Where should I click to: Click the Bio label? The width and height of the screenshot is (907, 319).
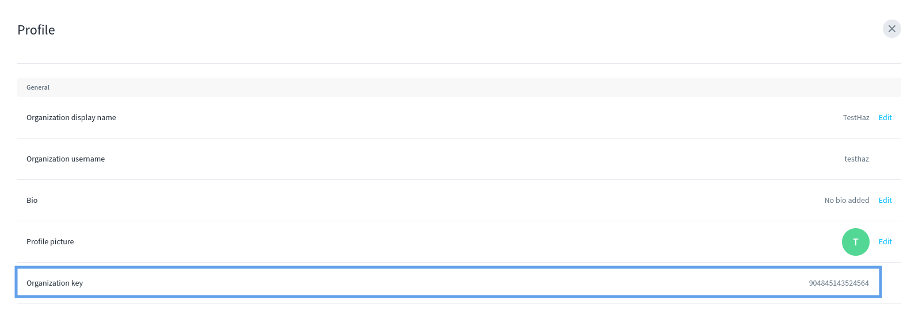click(32, 201)
